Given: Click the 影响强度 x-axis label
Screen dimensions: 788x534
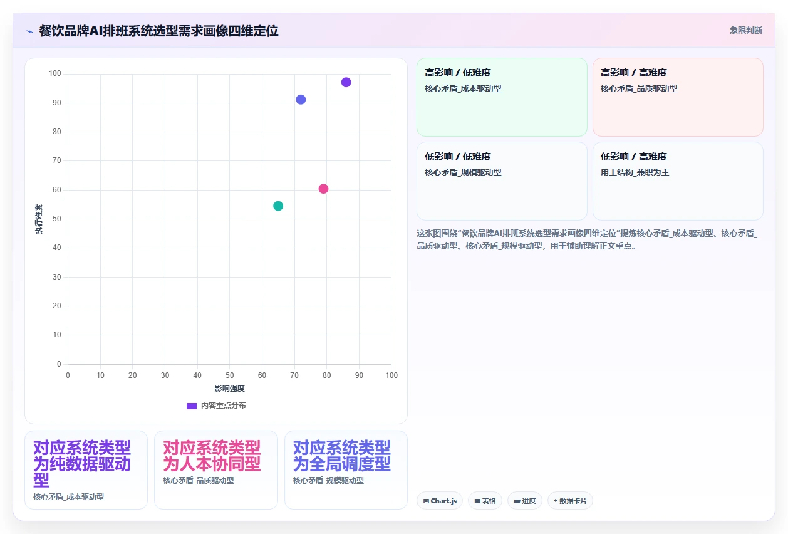Looking at the screenshot, I should 229,389.
